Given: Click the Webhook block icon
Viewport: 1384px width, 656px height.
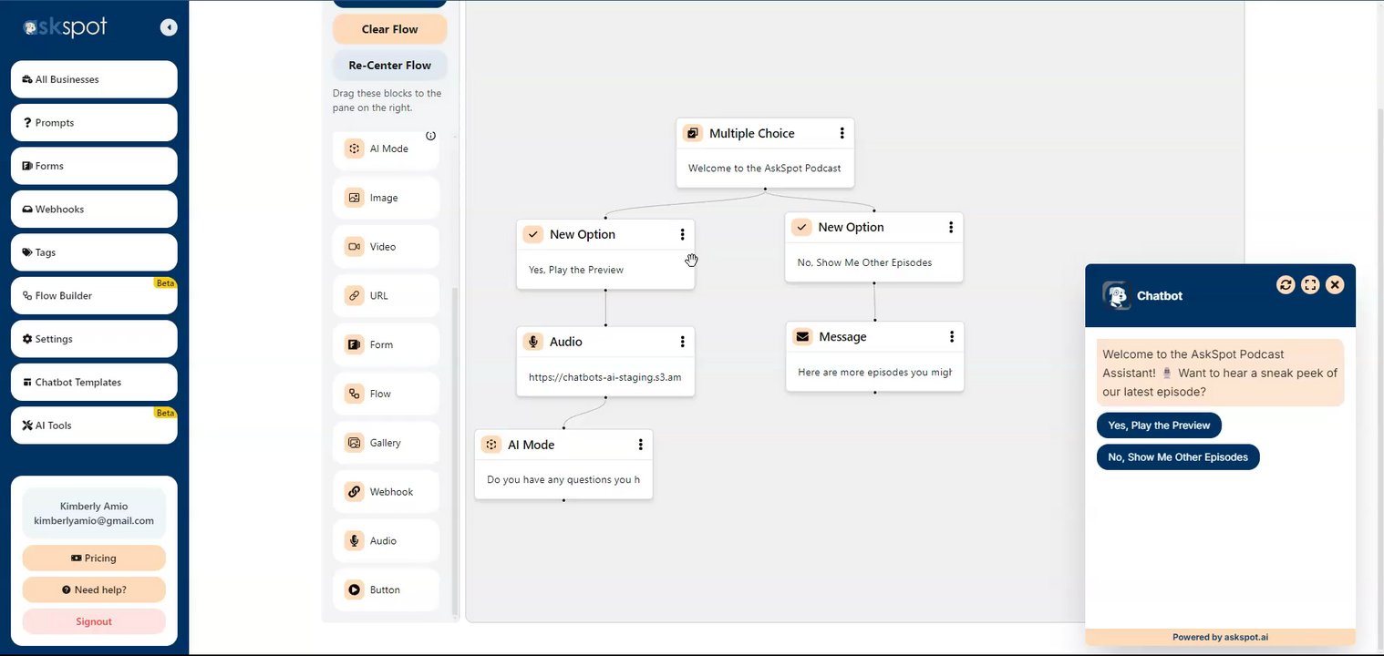Looking at the screenshot, I should (x=354, y=492).
